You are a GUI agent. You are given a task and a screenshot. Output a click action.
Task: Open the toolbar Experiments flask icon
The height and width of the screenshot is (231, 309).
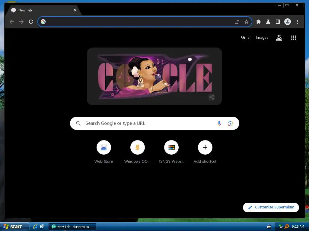pos(268,22)
